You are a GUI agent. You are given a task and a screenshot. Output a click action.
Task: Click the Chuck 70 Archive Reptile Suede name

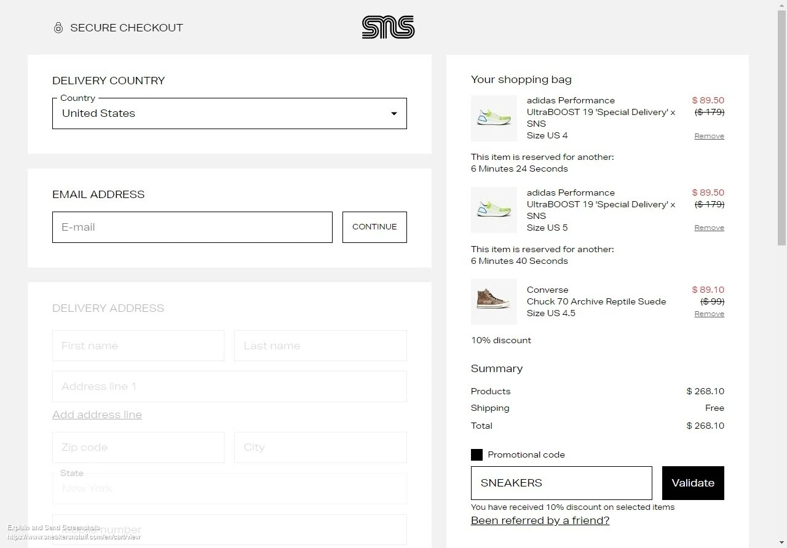[x=596, y=301]
